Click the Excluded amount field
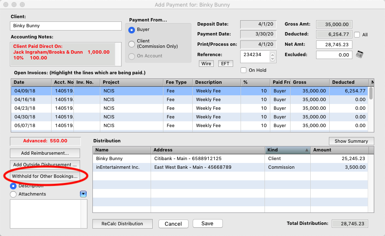Screen dimensions: 385x236 tap(334, 55)
